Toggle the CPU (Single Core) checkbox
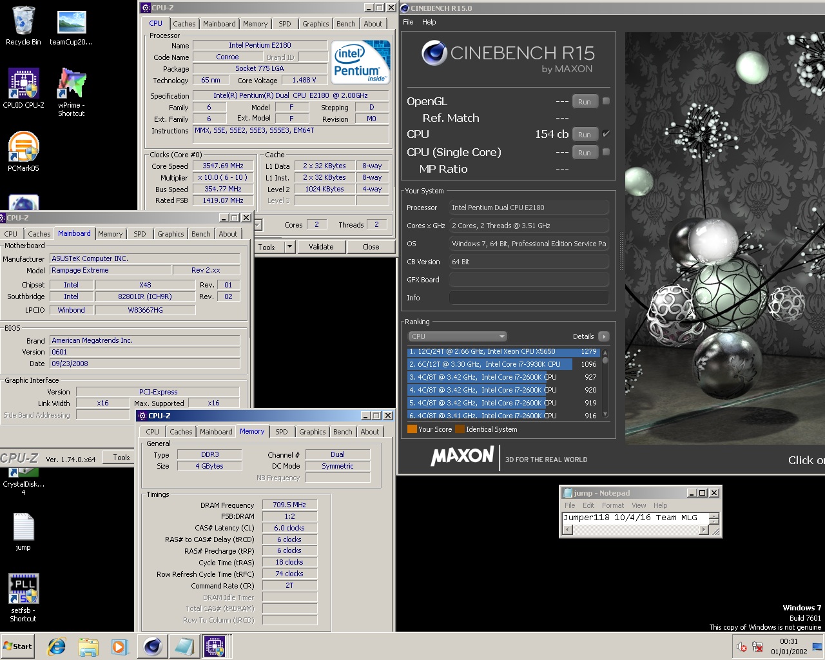 [x=606, y=152]
